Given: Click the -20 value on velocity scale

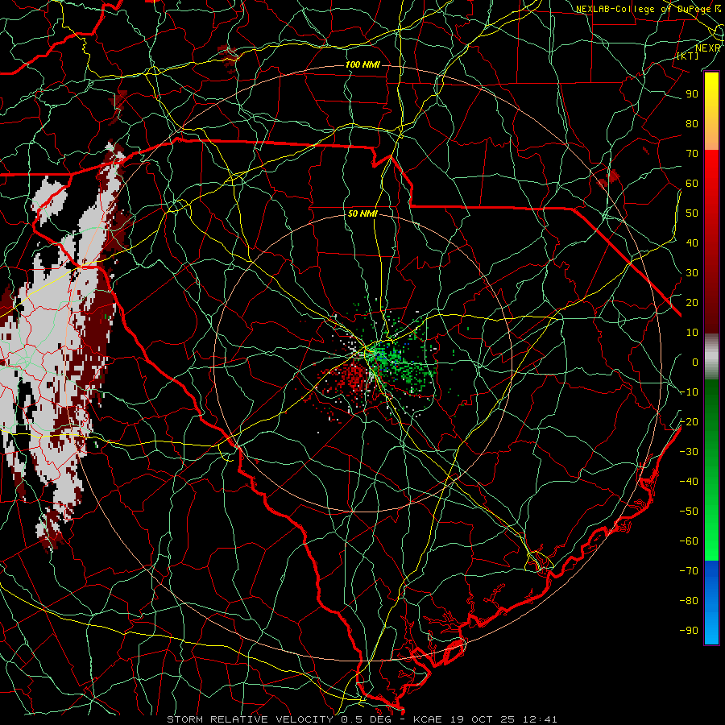Looking at the screenshot, I should [689, 421].
